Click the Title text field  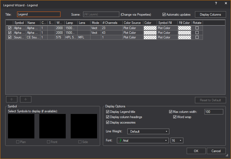coord(38,14)
